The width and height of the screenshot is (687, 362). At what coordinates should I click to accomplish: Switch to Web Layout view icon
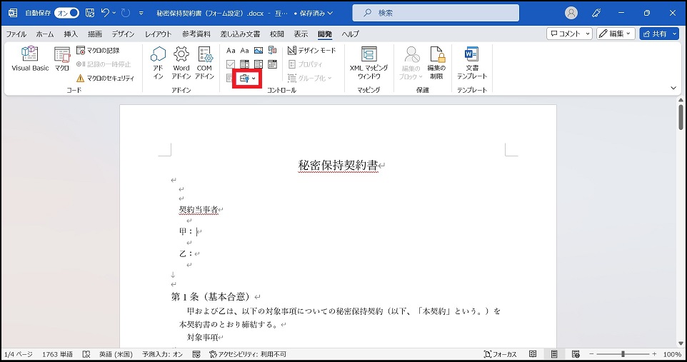tap(576, 354)
